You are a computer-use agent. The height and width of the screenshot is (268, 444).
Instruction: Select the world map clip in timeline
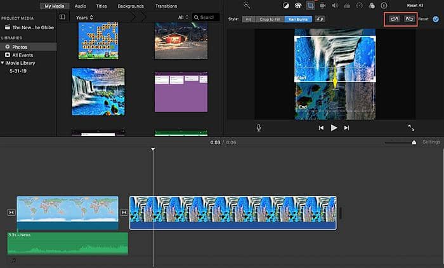tap(67, 213)
